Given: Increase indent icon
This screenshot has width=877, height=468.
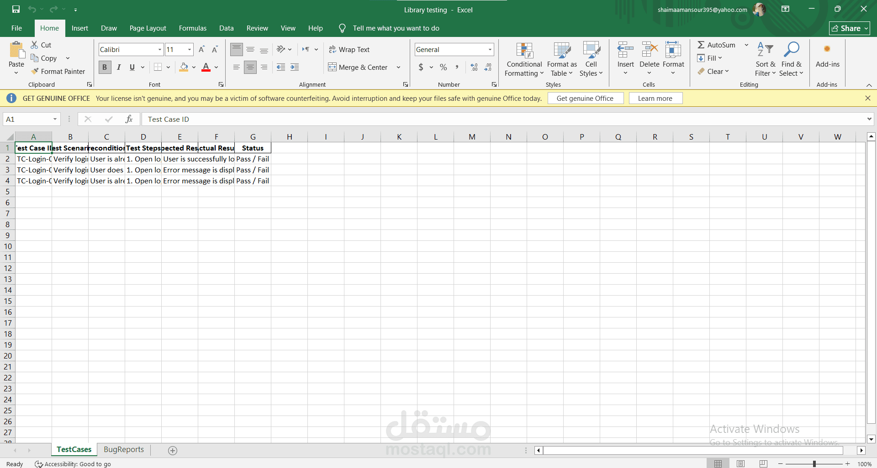Looking at the screenshot, I should tap(295, 67).
